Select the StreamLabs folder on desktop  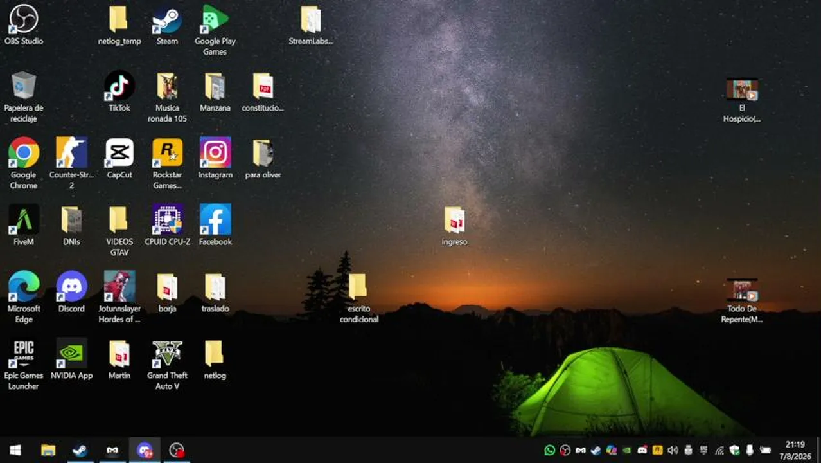click(311, 26)
